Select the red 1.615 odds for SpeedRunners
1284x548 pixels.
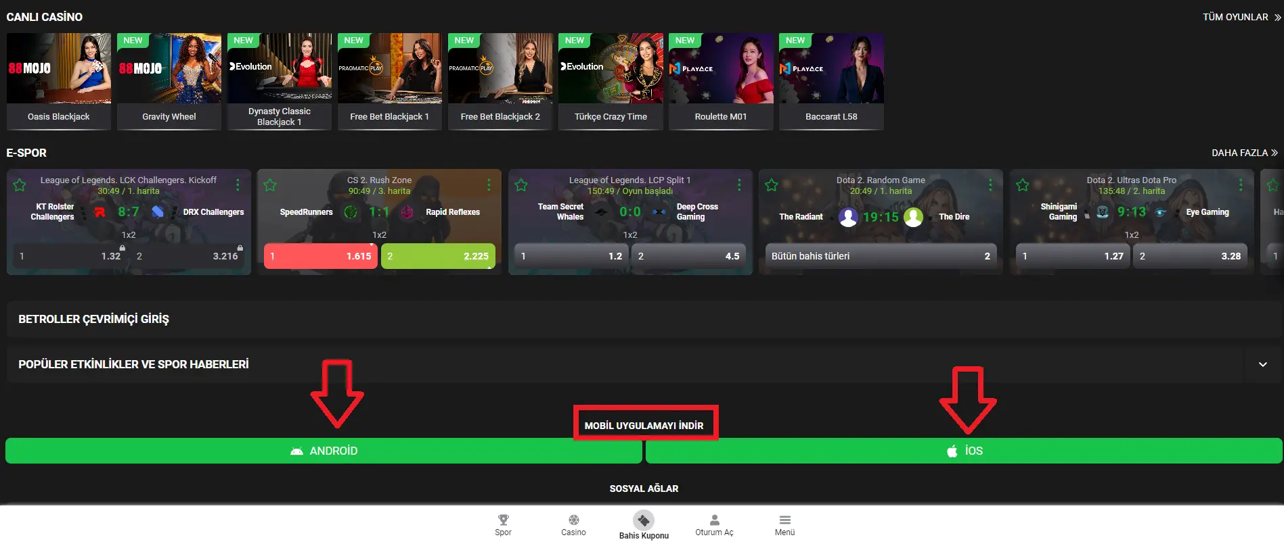[321, 256]
